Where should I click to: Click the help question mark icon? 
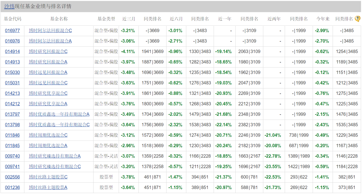(x=358, y=19)
